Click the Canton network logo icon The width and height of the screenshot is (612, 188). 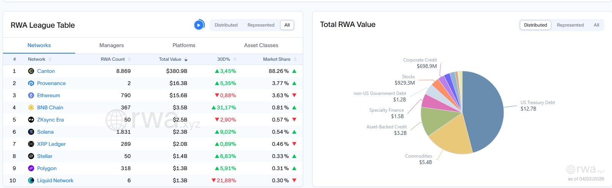click(x=31, y=71)
